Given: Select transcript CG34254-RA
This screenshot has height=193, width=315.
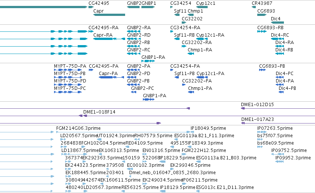Looking at the screenshot, I should (x=185, y=28).
